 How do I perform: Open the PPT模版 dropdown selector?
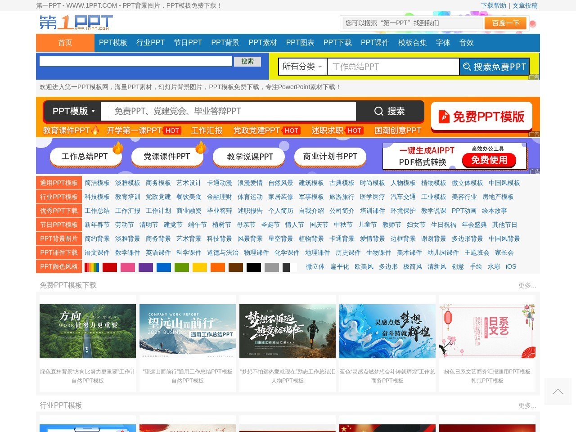73,111
